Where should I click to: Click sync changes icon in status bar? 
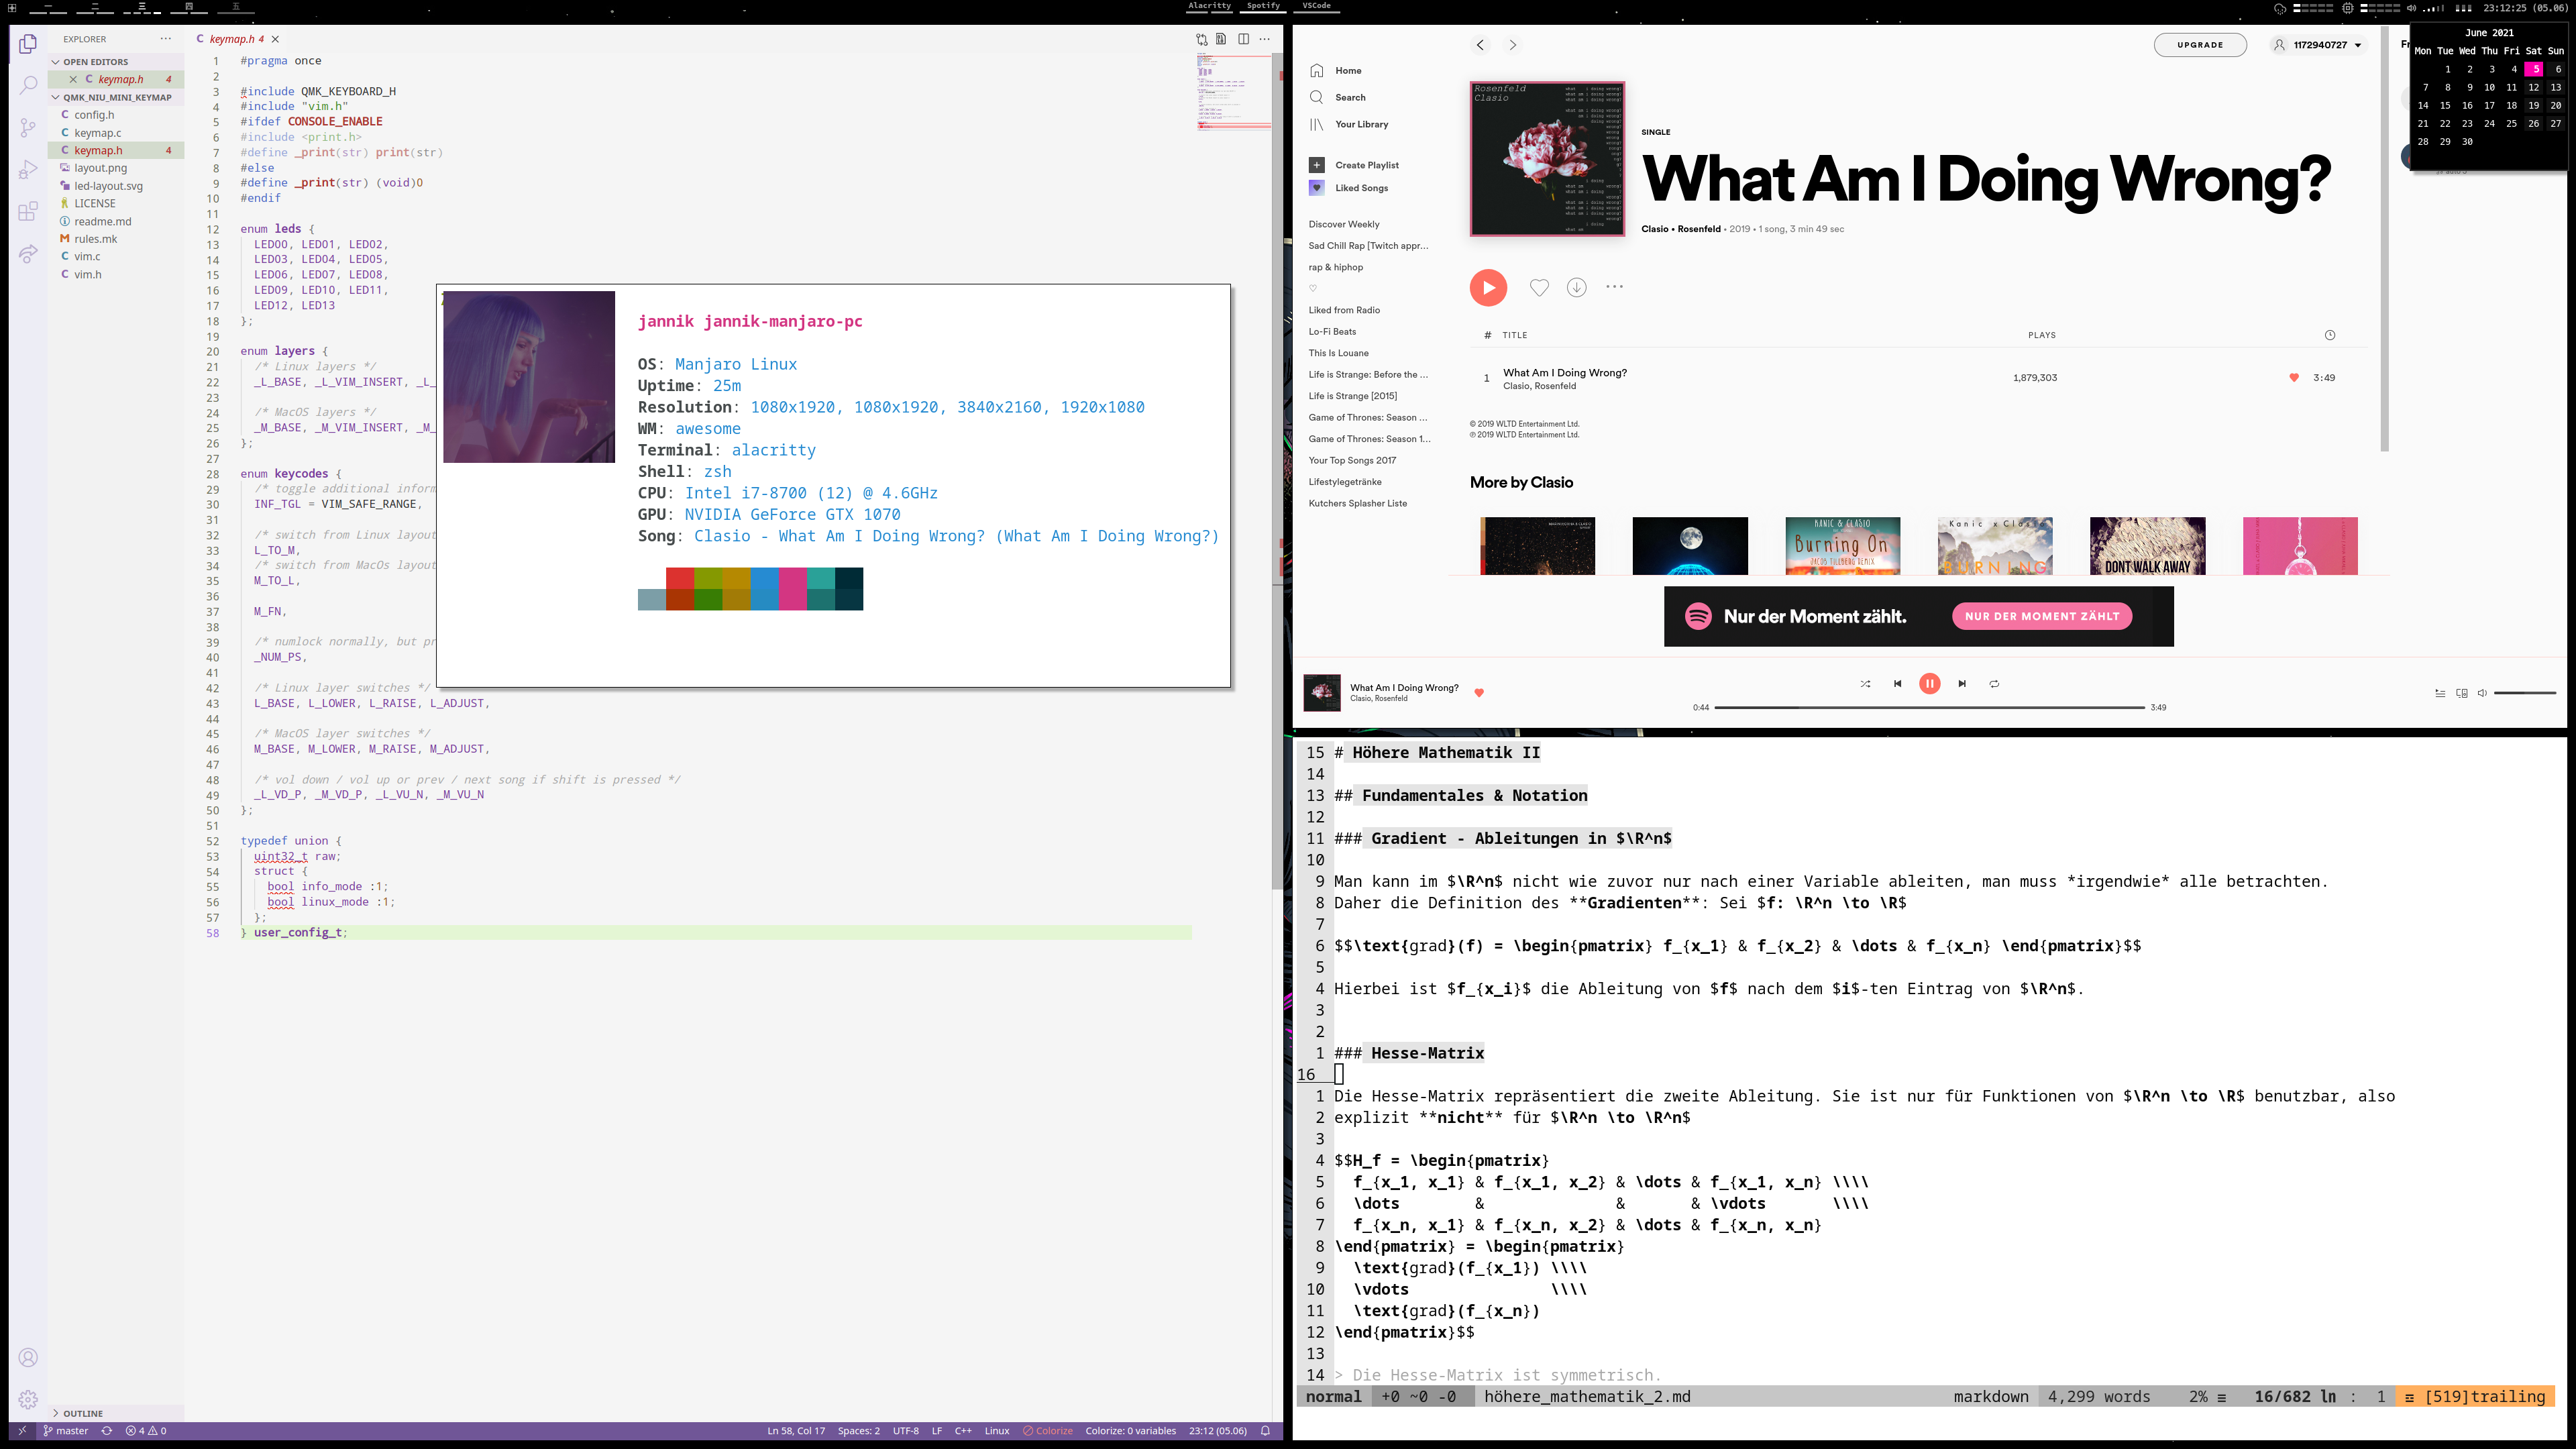107,1431
